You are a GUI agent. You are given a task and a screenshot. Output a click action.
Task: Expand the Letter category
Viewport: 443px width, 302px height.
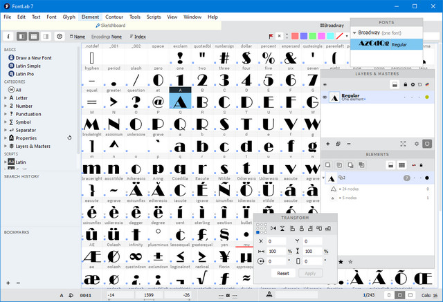(x=6, y=97)
